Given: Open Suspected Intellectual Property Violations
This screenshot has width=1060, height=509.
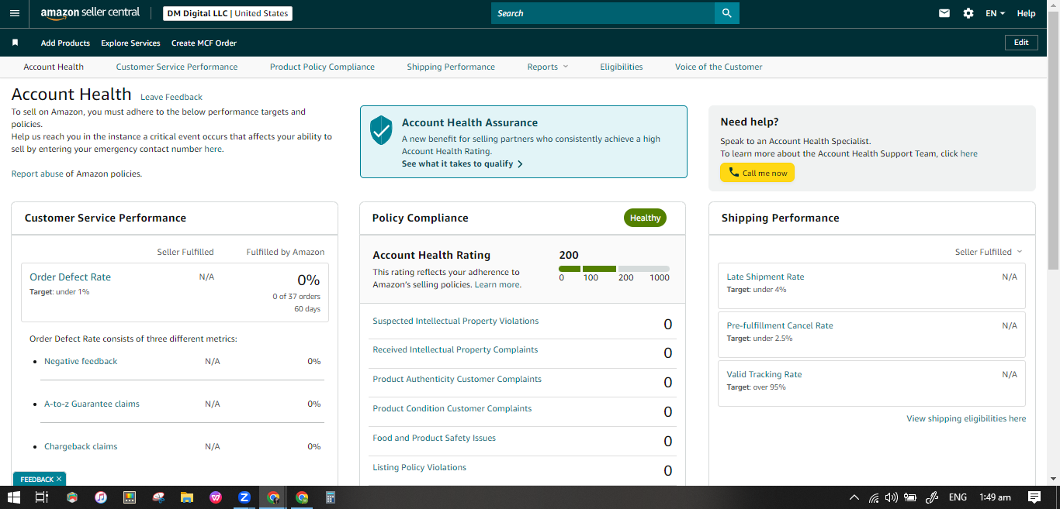Looking at the screenshot, I should click(456, 321).
